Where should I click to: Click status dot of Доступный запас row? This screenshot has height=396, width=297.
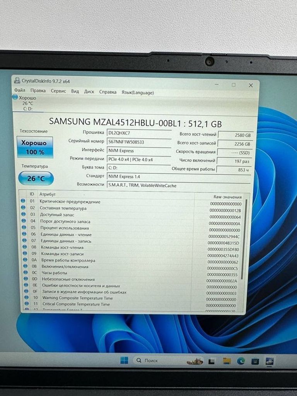[24, 214]
